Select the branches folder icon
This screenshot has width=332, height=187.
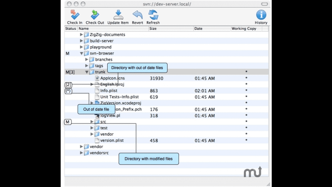point(92,60)
